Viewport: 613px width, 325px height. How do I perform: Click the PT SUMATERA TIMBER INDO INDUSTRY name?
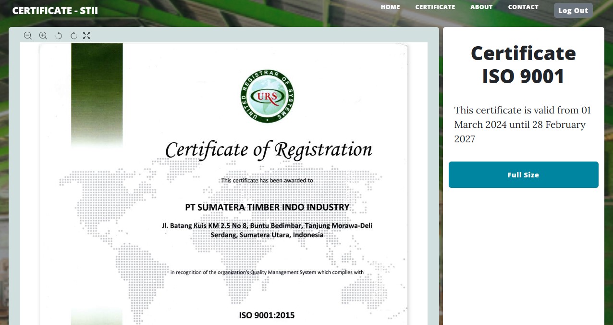click(267, 207)
